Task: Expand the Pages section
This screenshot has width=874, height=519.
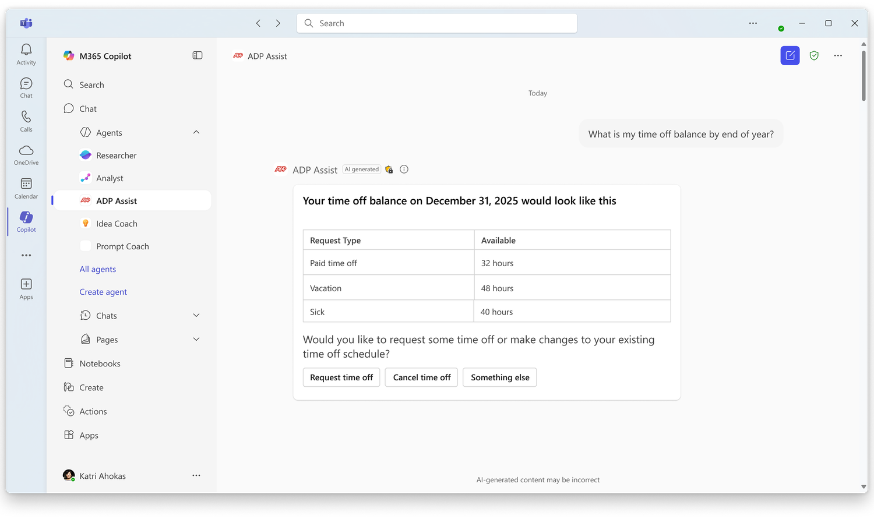Action: [196, 340]
